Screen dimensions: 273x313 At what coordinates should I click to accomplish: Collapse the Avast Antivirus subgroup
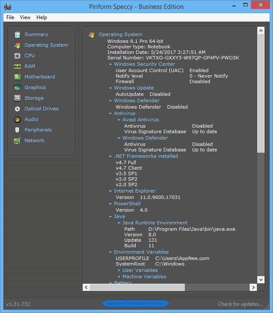(x=119, y=120)
